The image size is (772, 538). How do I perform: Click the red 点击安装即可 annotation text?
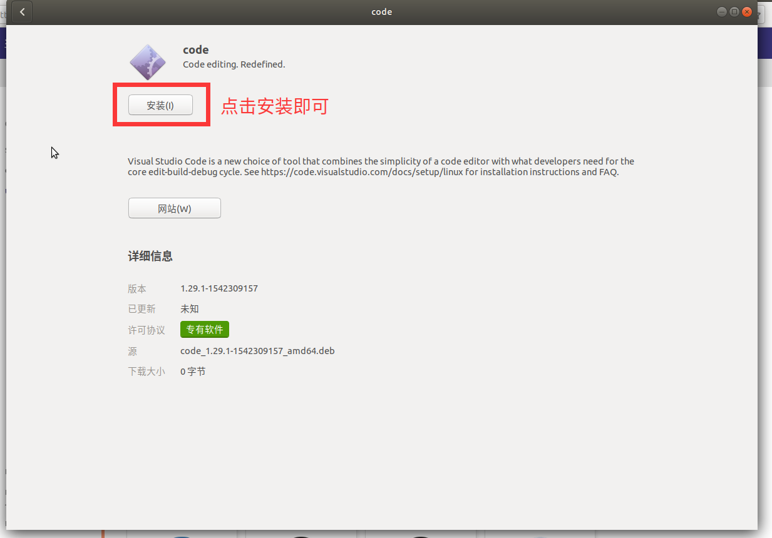275,106
